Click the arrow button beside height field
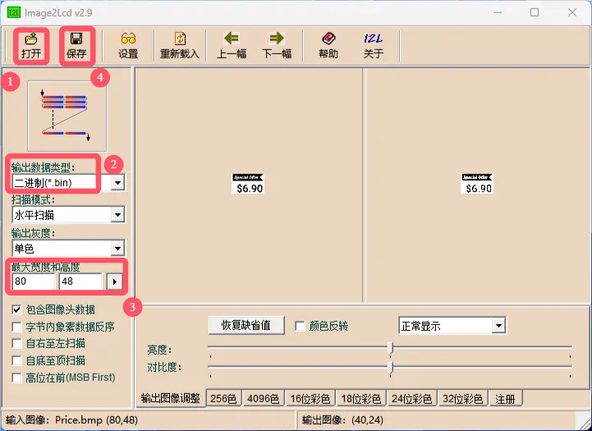 pos(116,282)
